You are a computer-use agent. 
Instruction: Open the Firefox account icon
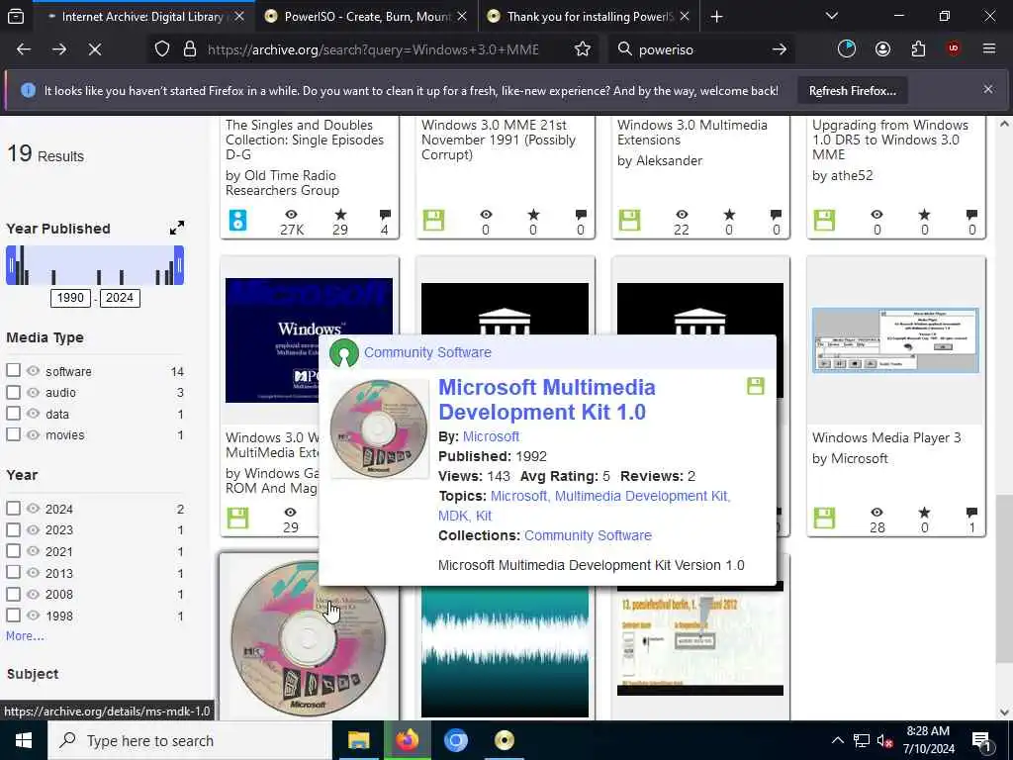[x=882, y=49]
